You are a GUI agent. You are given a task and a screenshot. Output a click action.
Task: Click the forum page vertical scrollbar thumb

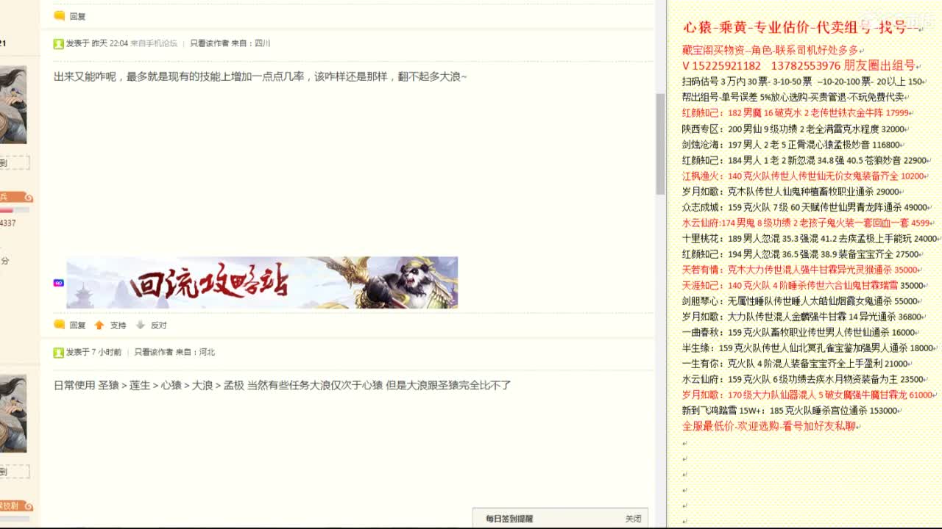pos(660,145)
